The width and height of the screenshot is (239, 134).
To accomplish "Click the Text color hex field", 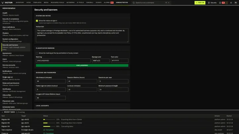I will coord(119,61).
